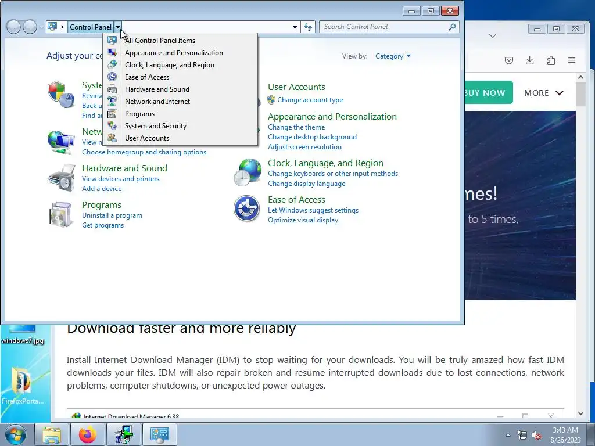The height and width of the screenshot is (446, 595).
Task: Click the Firefox tab list chevron
Action: click(493, 35)
